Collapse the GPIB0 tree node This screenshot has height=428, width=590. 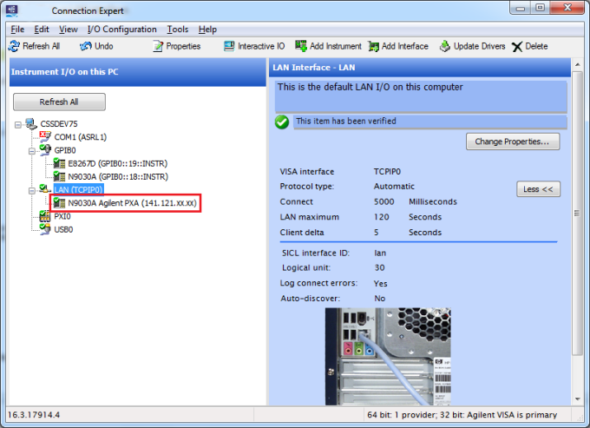click(31, 149)
